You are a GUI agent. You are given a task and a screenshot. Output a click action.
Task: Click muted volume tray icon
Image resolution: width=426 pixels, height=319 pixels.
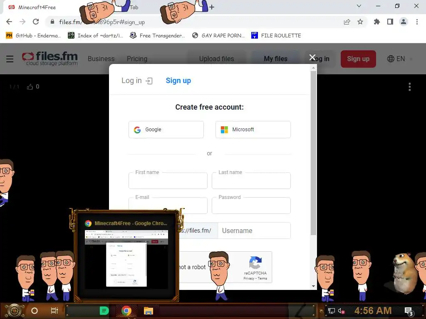coord(341,311)
